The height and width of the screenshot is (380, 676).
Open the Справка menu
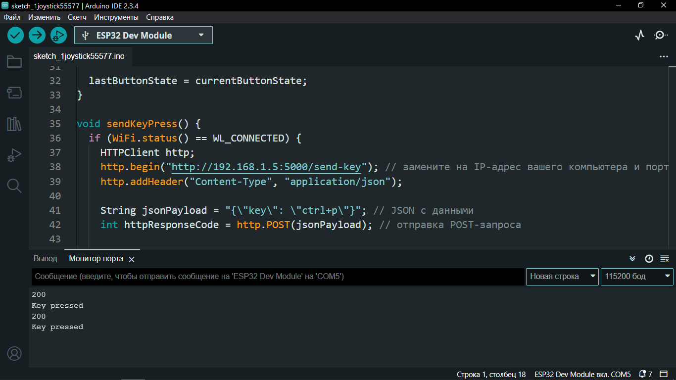pyautogui.click(x=160, y=17)
